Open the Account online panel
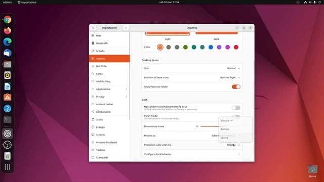Viewport: 324px width, 182px height. coord(109,105)
